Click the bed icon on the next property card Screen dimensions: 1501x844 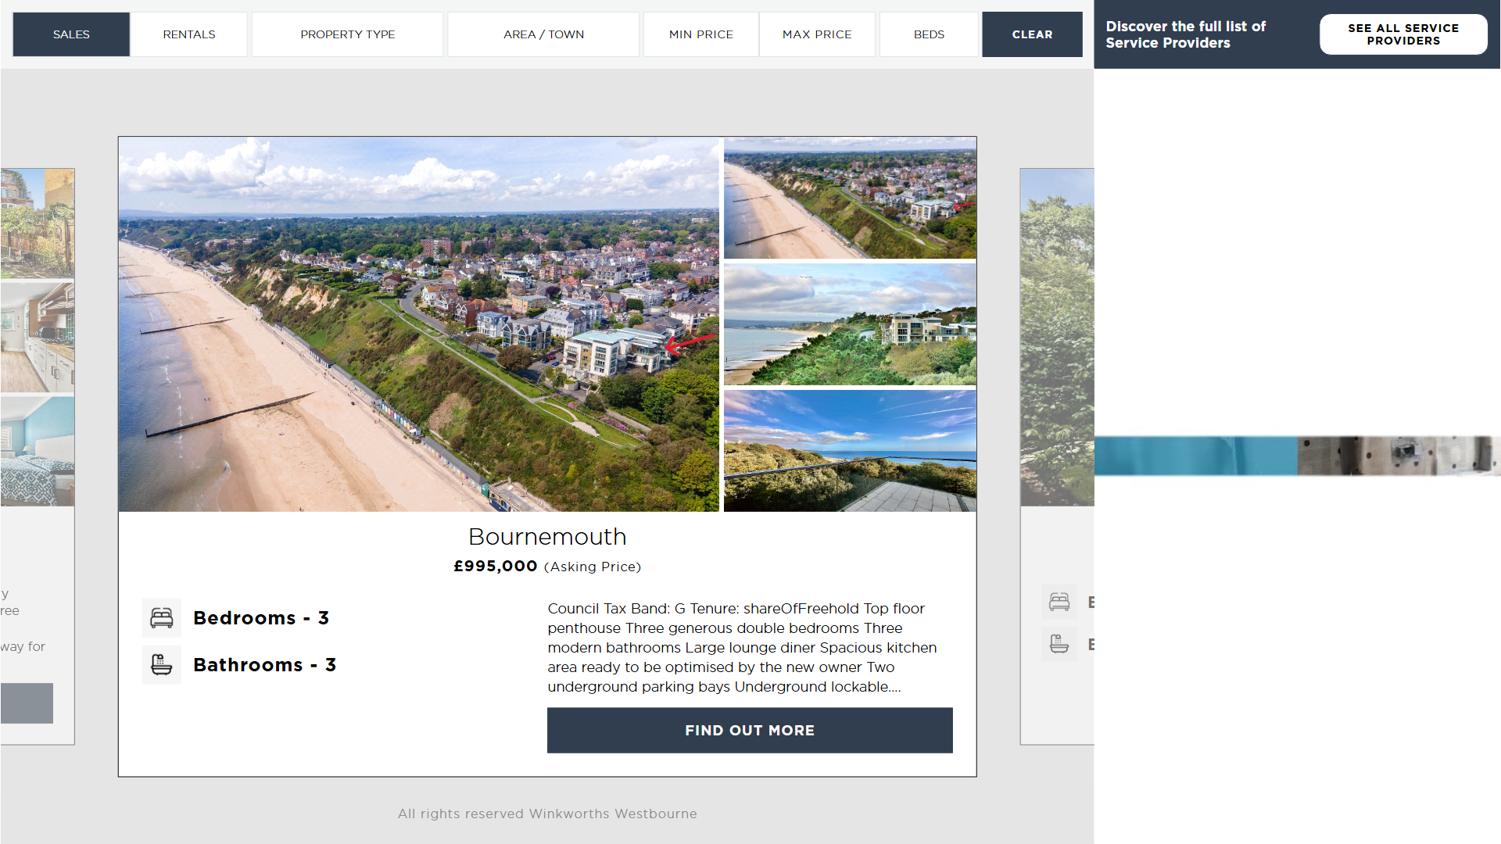(x=1059, y=602)
